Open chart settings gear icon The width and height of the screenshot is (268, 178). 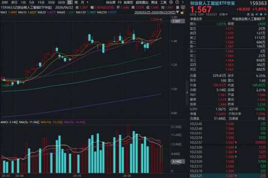pyautogui.click(x=171, y=2)
